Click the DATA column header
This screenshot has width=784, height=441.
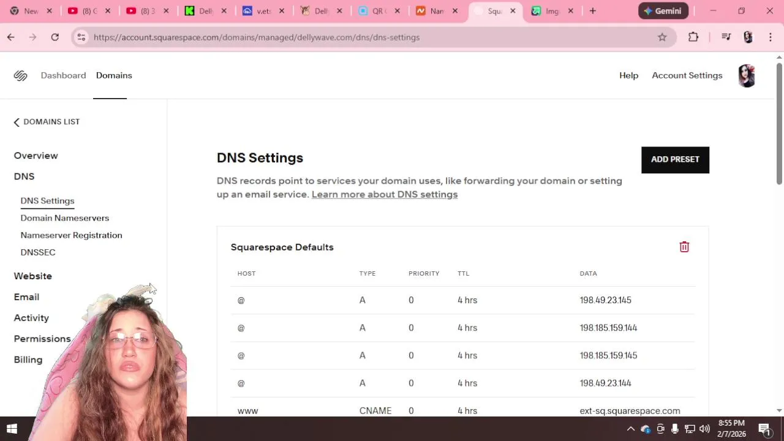pos(588,273)
